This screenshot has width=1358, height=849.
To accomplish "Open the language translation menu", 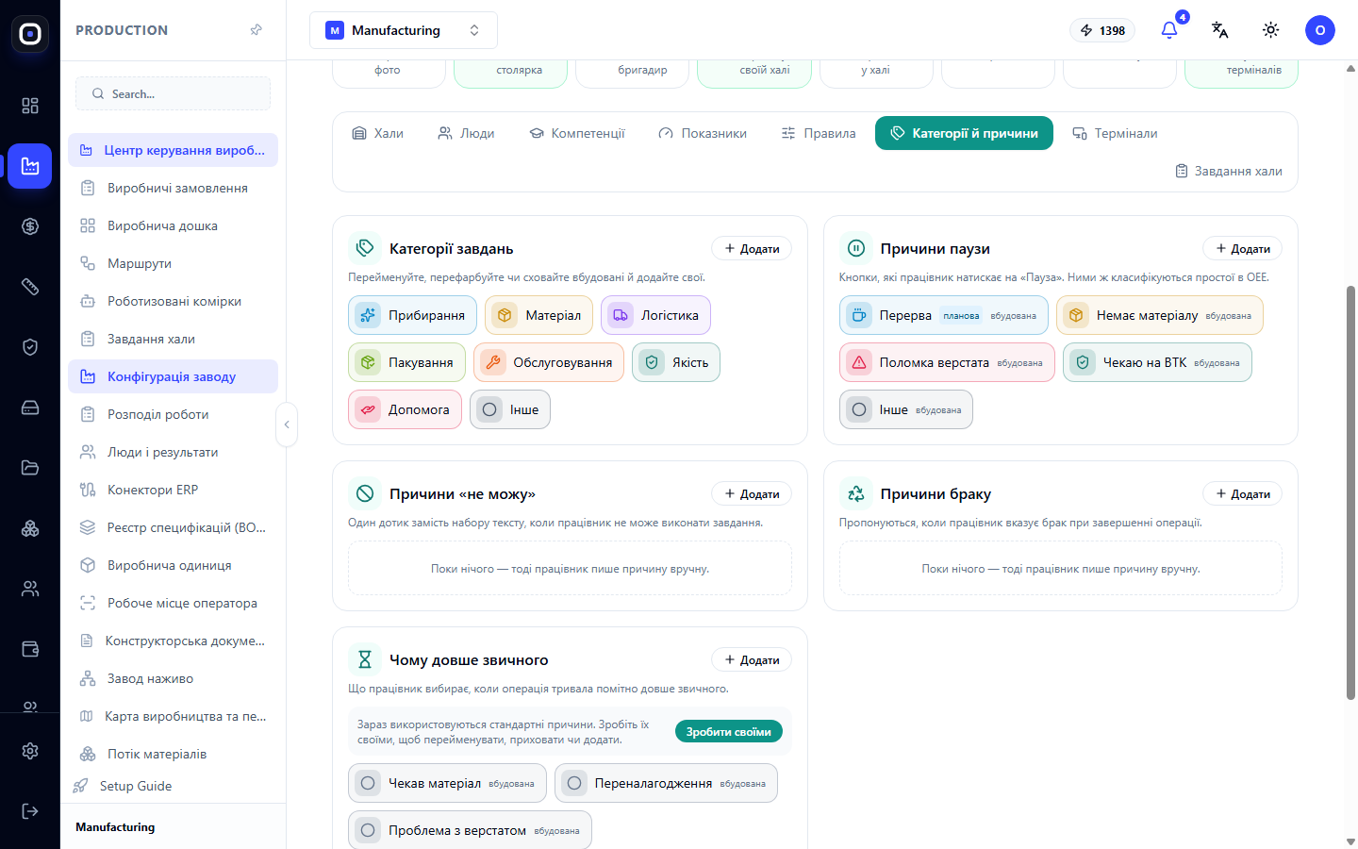I will click(x=1220, y=30).
